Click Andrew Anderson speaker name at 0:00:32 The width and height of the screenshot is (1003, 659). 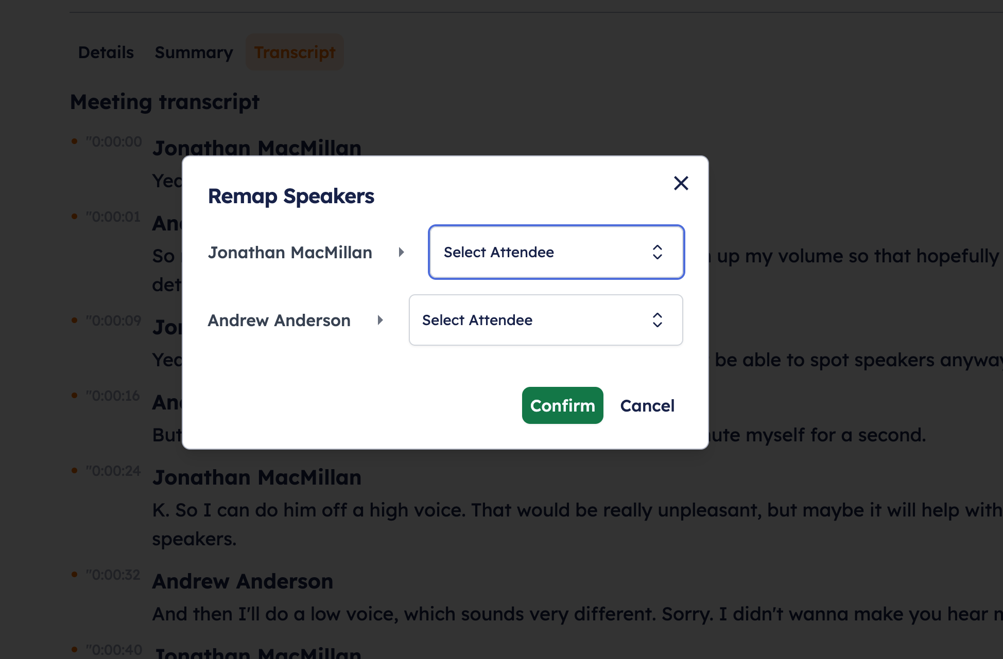(243, 581)
